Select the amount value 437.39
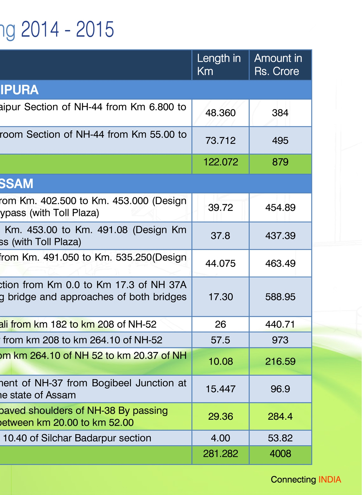The width and height of the screenshot is (362, 495). tap(280, 236)
